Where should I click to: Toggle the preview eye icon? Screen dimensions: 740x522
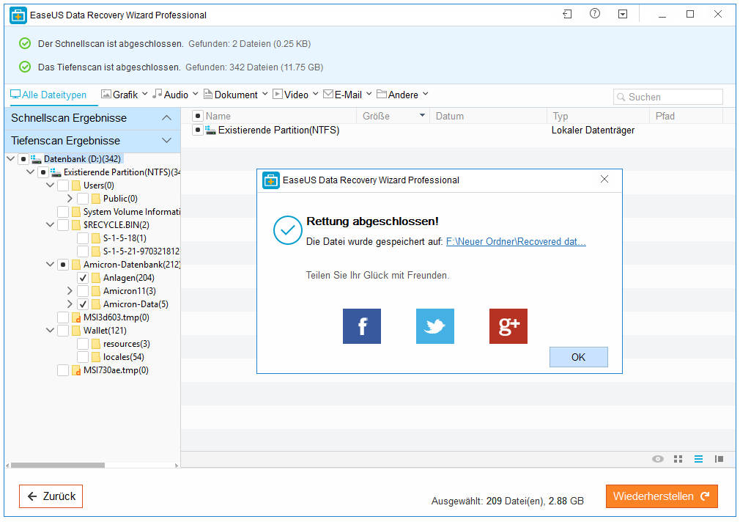coord(658,459)
